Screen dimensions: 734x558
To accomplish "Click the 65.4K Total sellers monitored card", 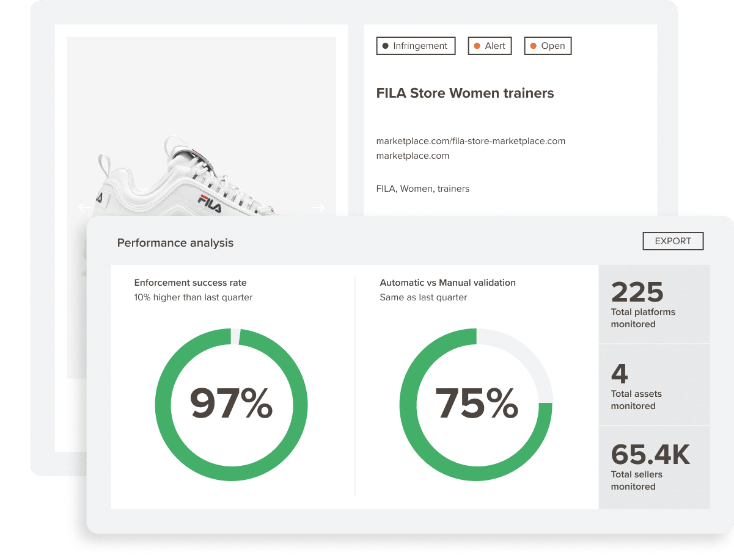I will coord(655,468).
